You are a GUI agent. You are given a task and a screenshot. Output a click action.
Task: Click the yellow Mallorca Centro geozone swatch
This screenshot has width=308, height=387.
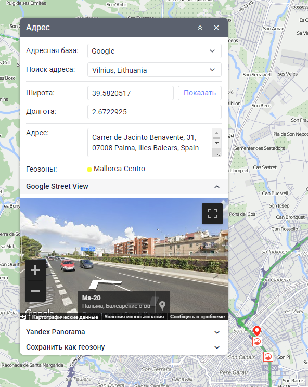click(89, 170)
